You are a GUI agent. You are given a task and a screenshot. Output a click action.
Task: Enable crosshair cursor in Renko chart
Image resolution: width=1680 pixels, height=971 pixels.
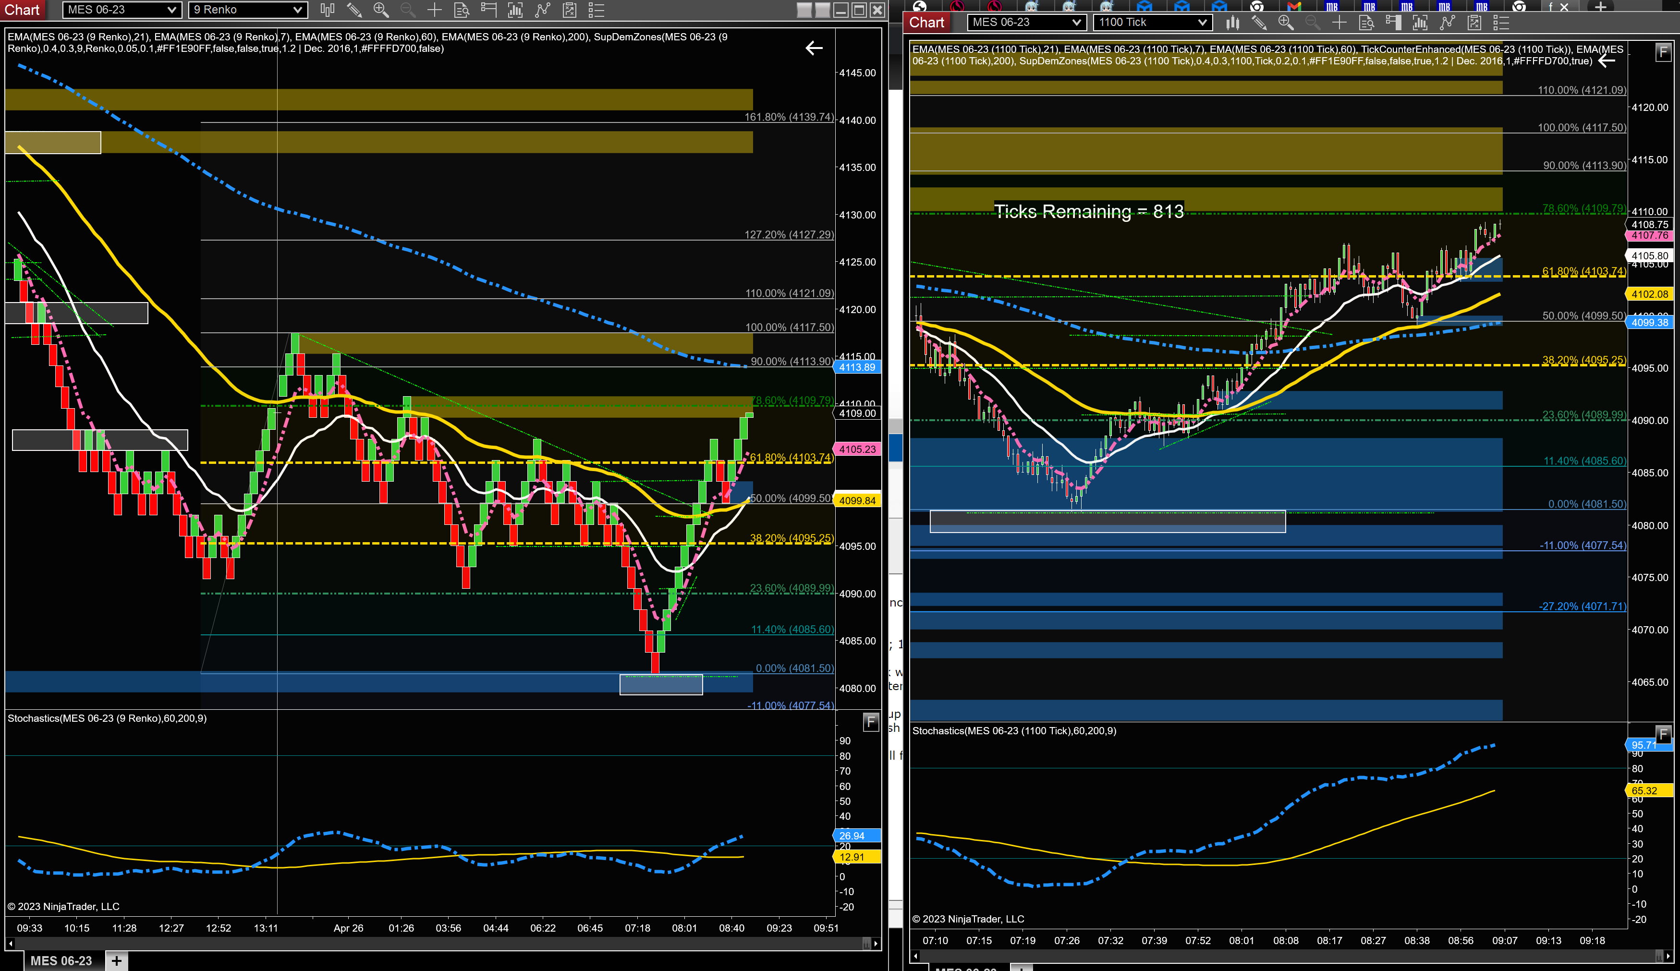[x=435, y=10]
